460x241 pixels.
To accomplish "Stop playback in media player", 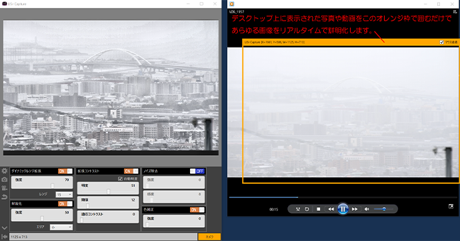I will (x=318, y=209).
